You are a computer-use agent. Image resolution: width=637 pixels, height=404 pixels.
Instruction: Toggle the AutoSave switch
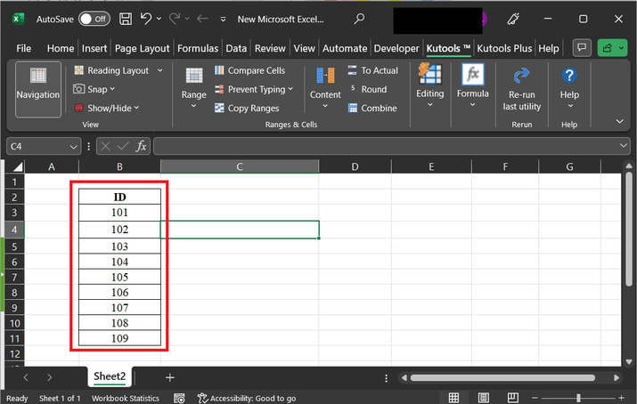click(94, 19)
